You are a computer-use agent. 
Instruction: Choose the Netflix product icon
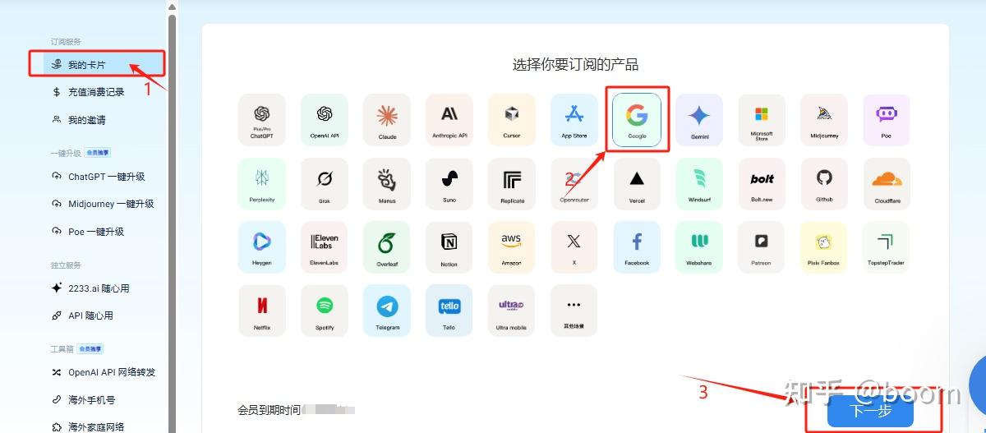click(262, 311)
